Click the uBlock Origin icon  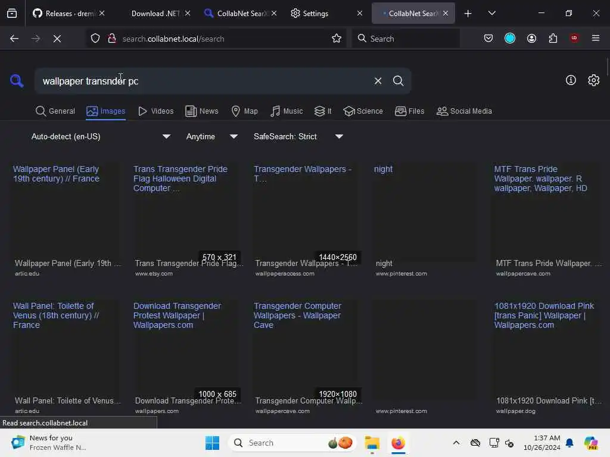click(x=574, y=38)
